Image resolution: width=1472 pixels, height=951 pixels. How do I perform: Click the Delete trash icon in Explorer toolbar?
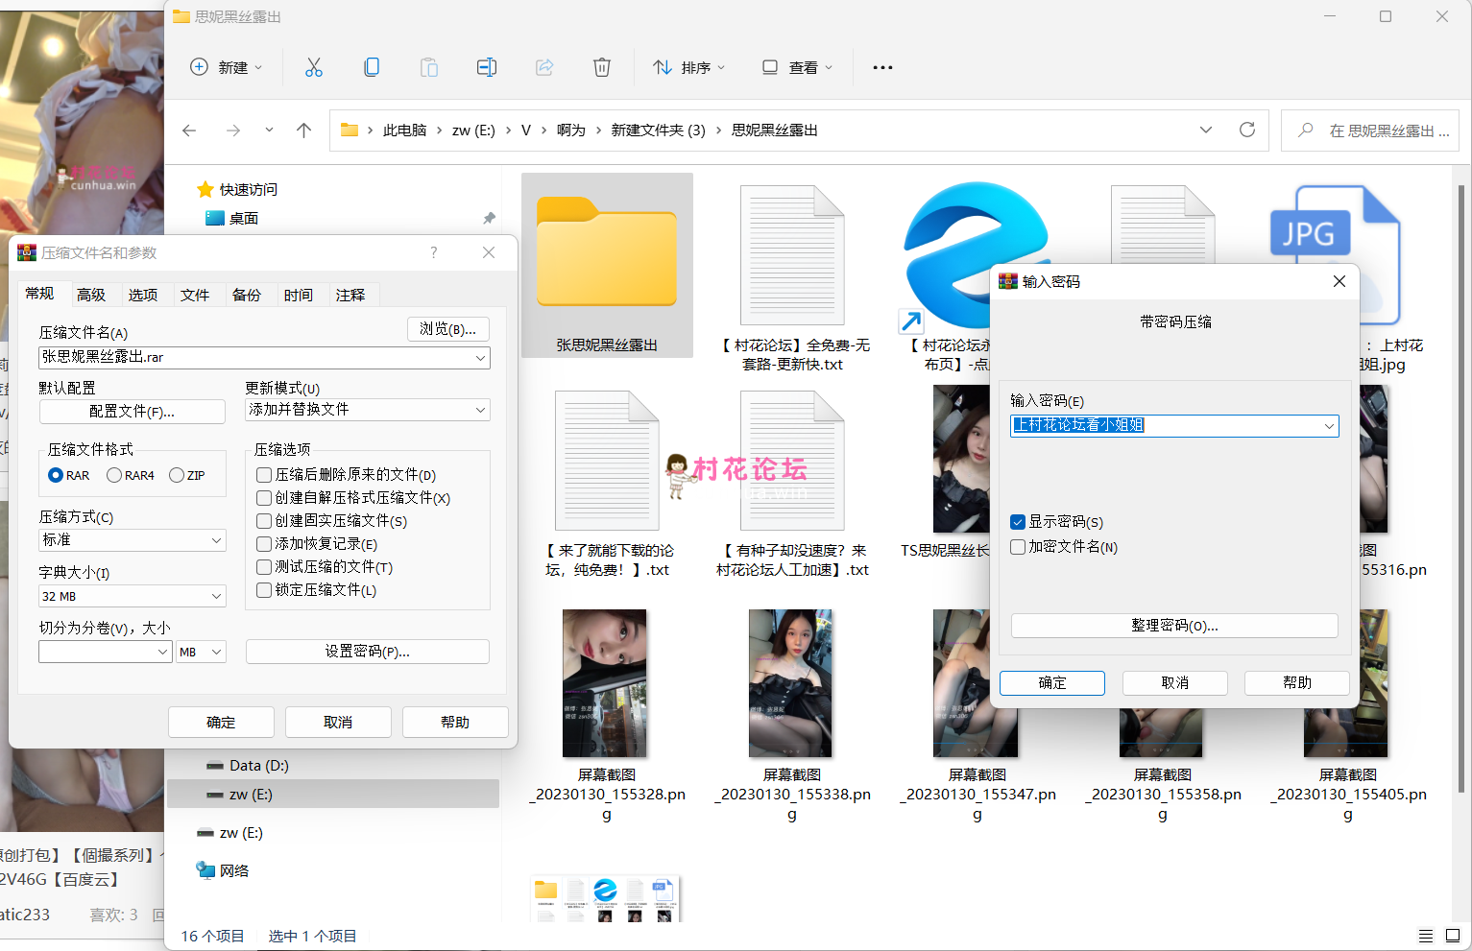point(602,67)
